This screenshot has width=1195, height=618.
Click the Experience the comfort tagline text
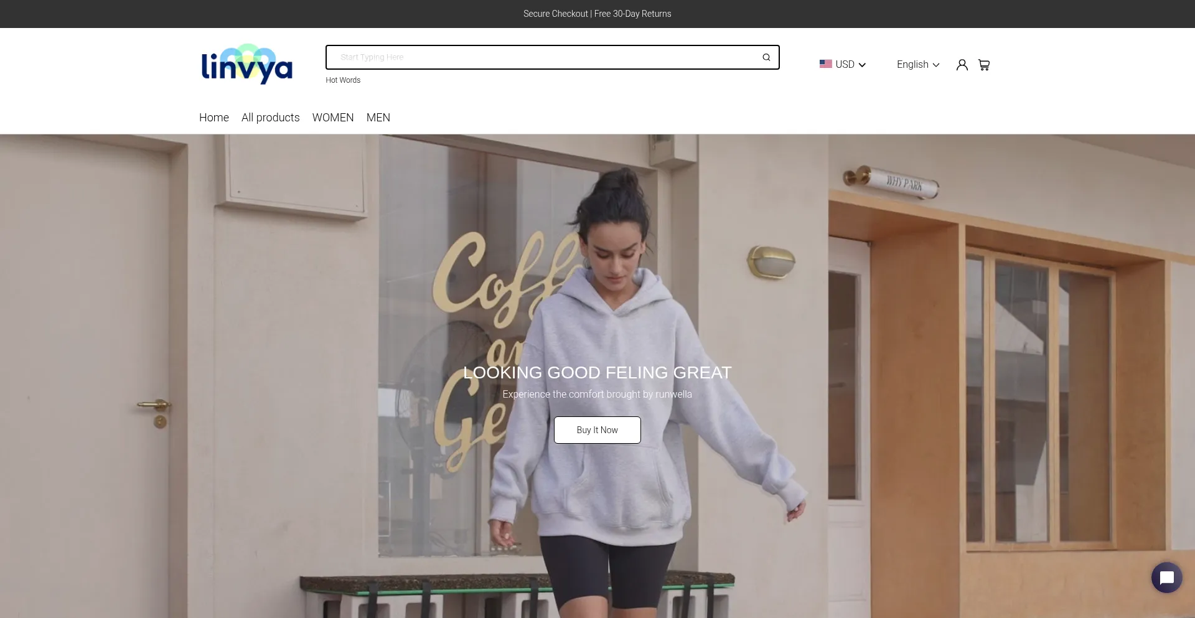pos(597,394)
